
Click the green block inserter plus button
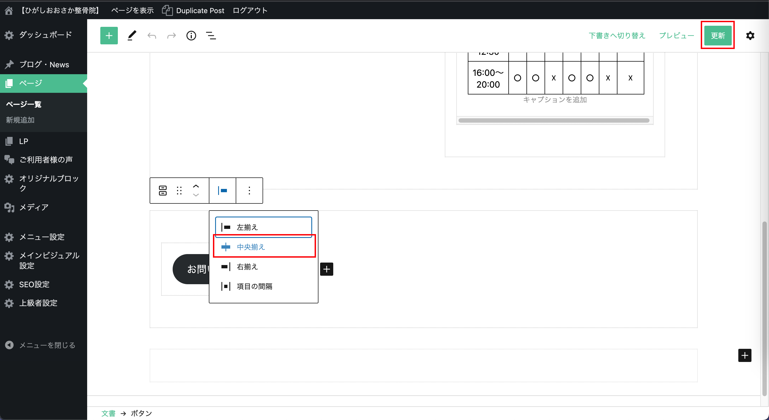pos(109,36)
